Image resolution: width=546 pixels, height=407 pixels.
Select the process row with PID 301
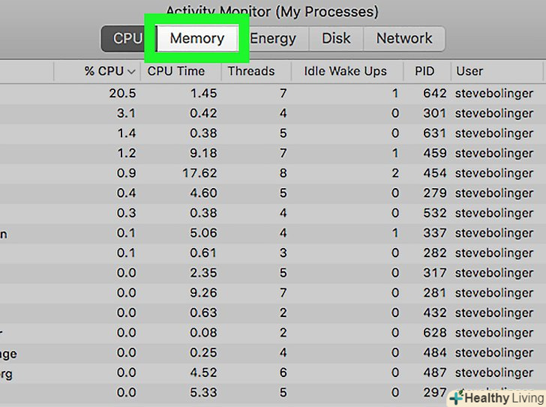click(434, 114)
